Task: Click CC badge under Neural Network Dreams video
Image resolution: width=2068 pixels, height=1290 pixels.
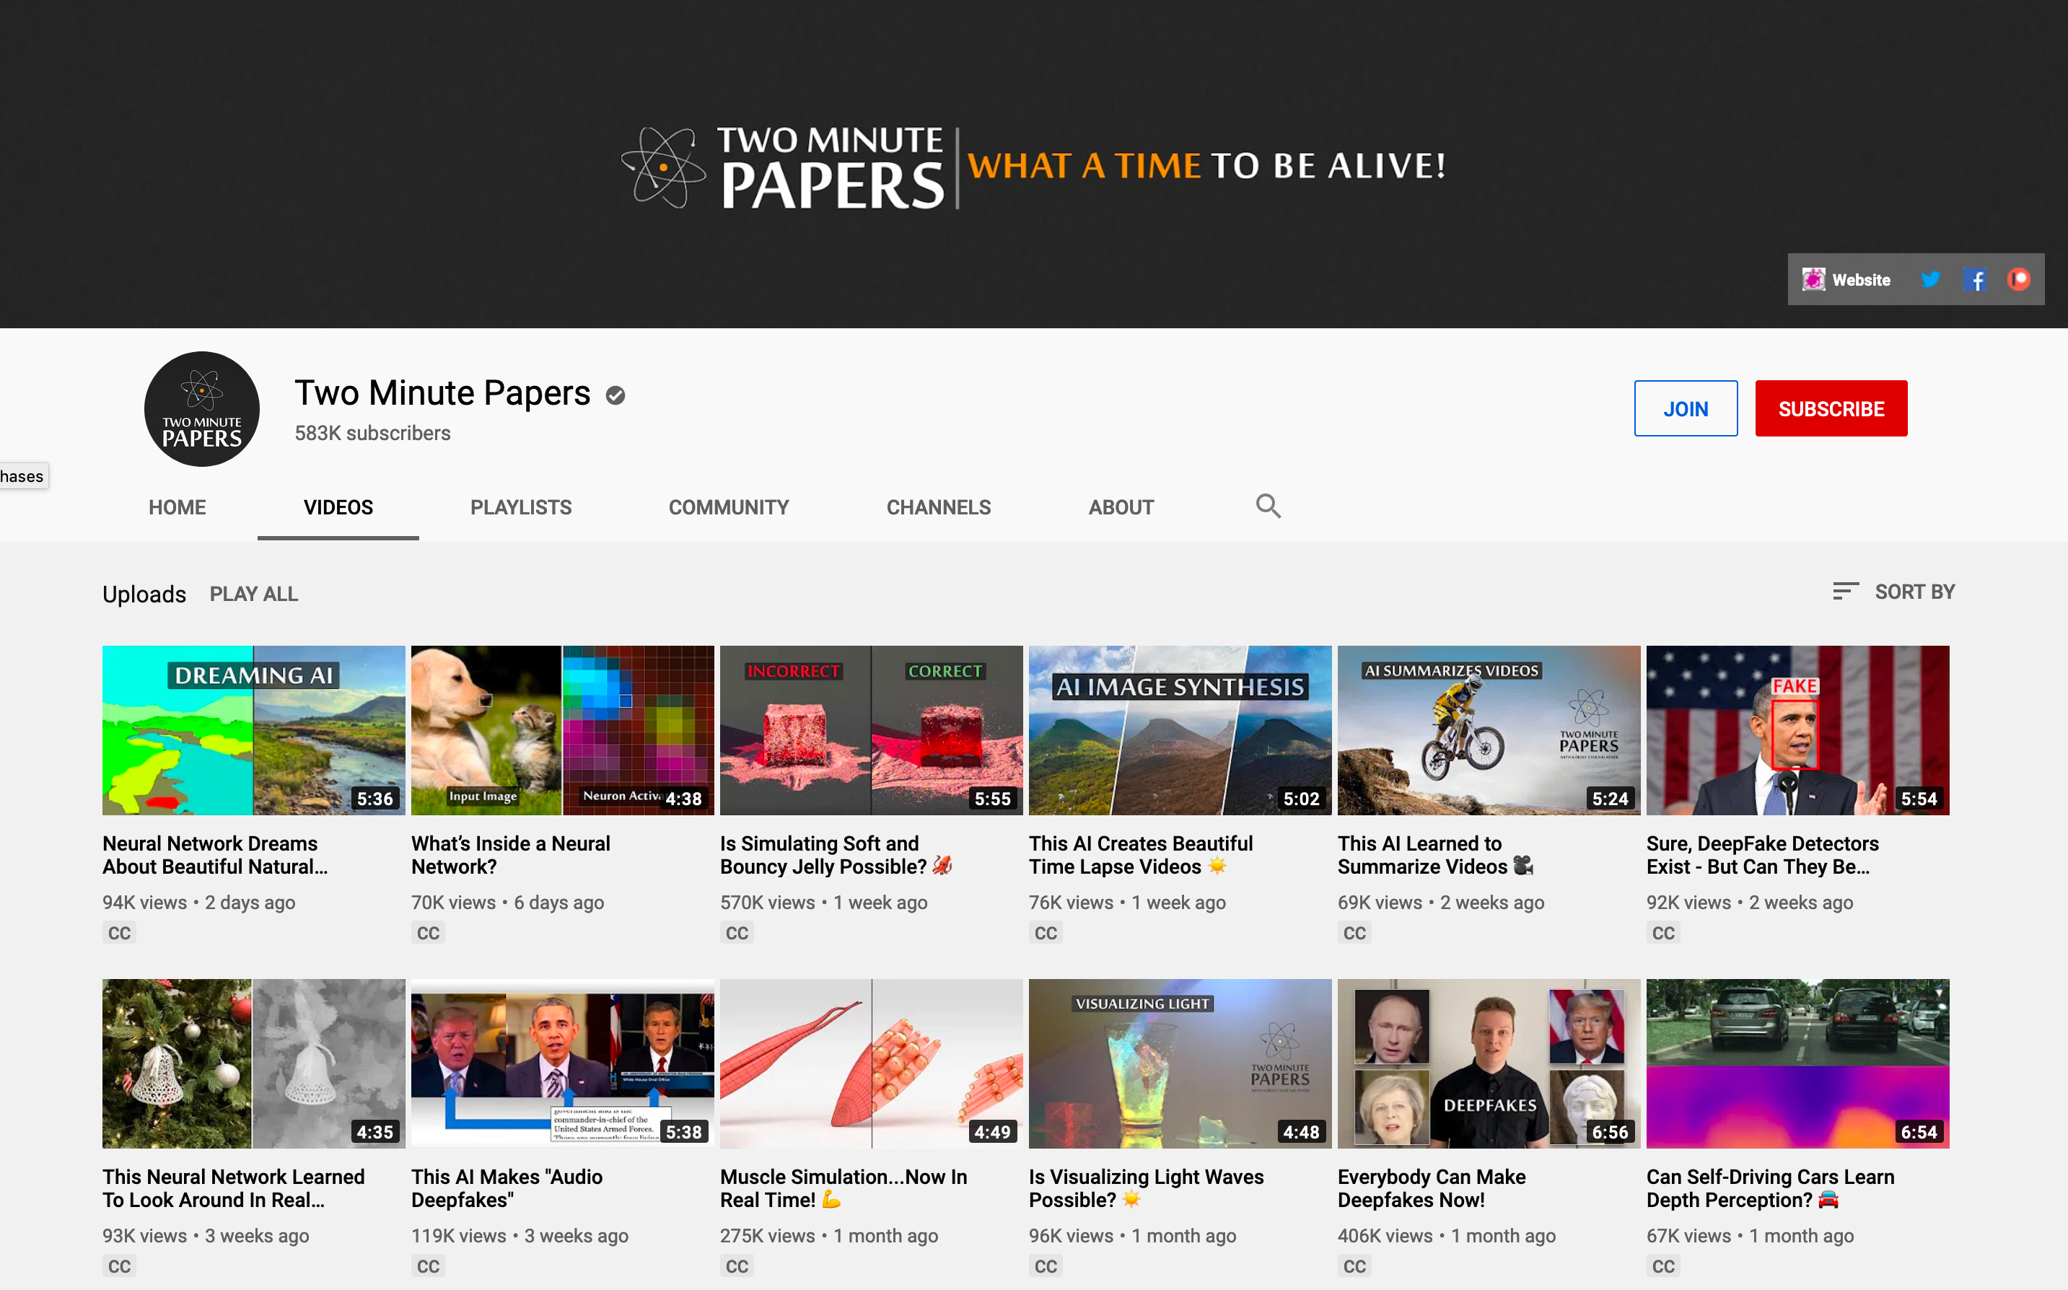Action: 120,933
